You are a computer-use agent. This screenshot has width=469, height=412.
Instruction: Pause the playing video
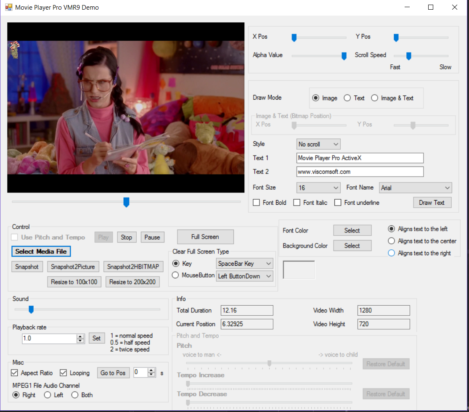tap(152, 237)
